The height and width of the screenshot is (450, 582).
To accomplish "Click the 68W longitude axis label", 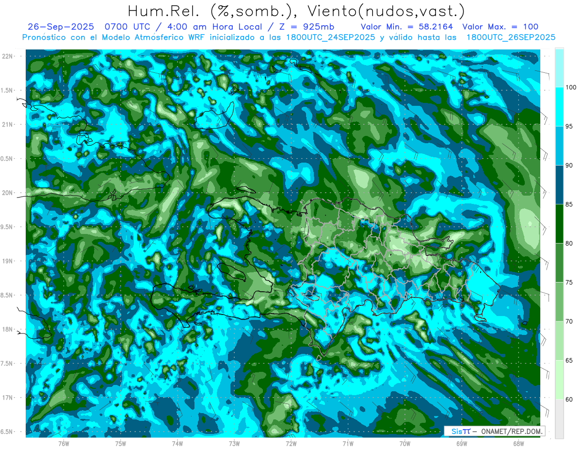I will (518, 444).
